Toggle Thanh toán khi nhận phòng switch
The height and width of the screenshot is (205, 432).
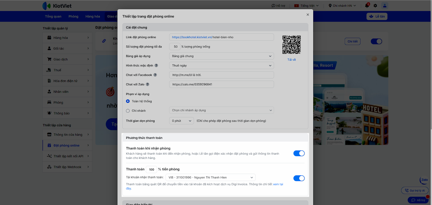click(299, 153)
